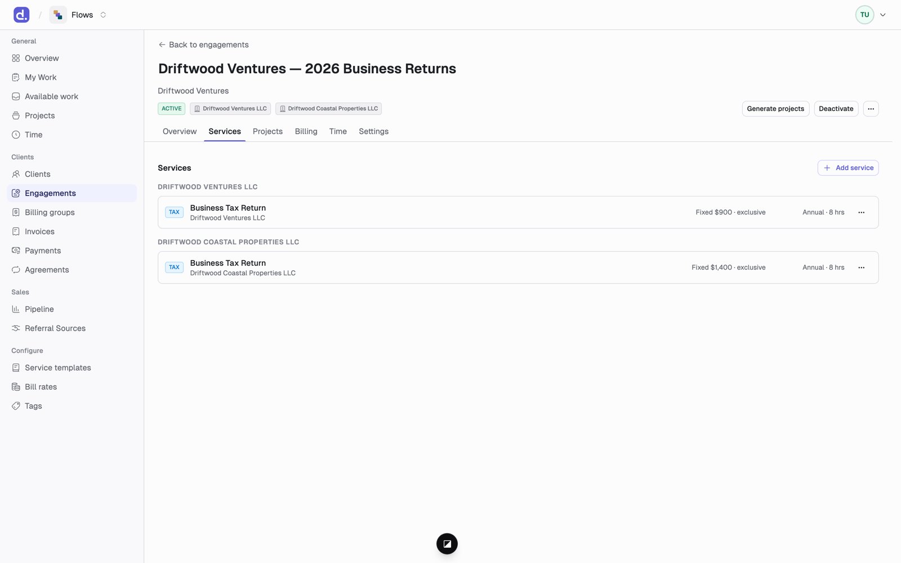Open Time in the sidebar
This screenshot has height=563, width=901.
click(72, 135)
